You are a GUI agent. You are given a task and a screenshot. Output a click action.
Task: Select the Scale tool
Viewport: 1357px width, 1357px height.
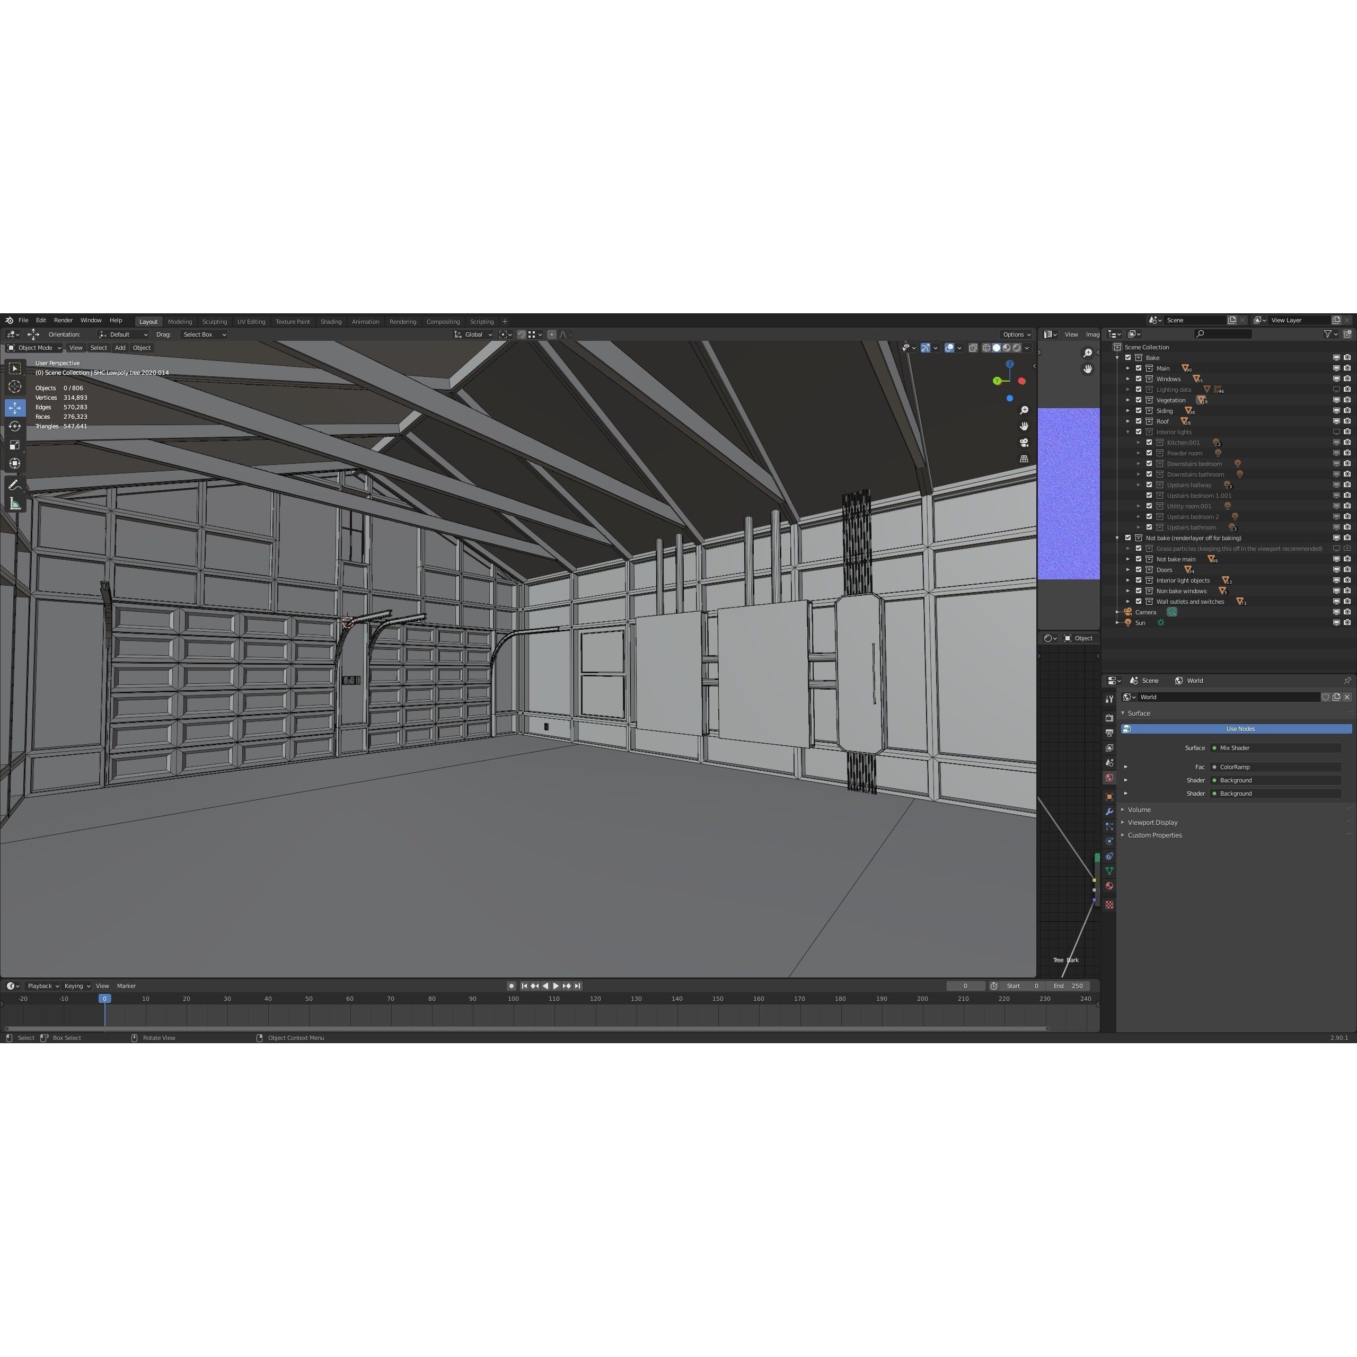15,445
